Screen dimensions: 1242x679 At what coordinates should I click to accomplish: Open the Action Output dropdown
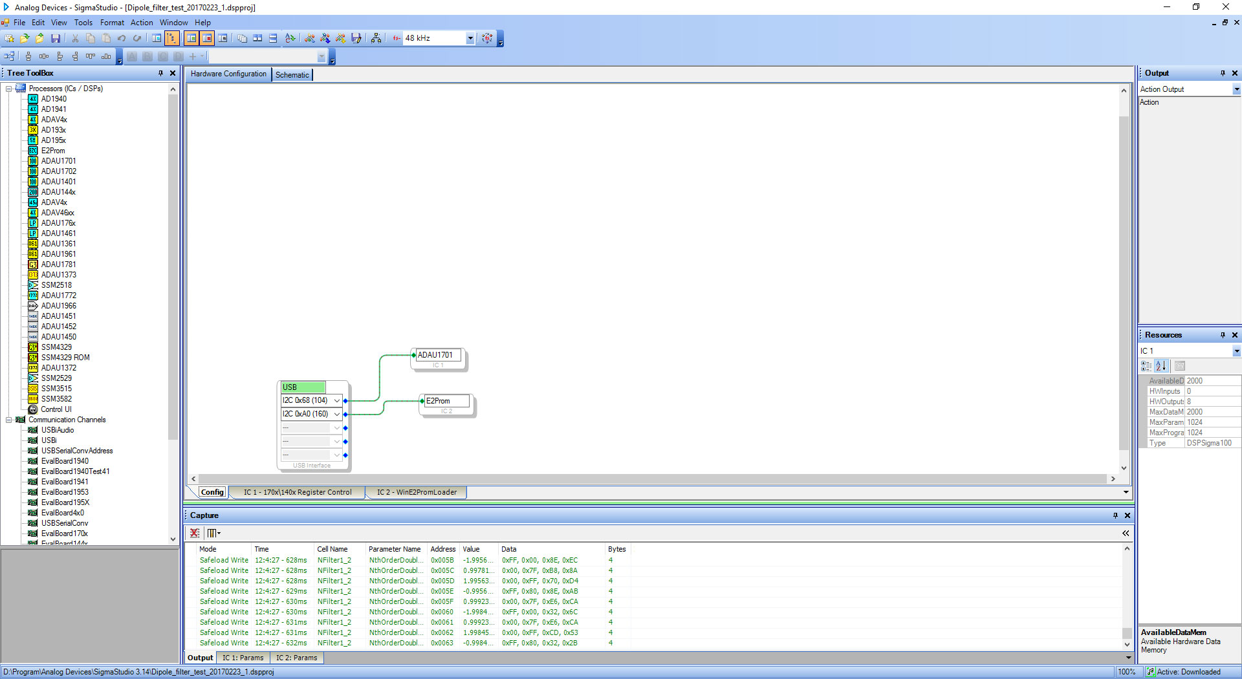1236,89
